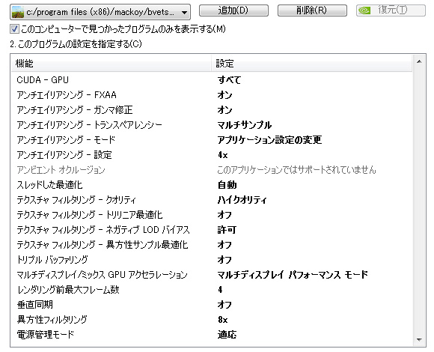Change the アンチエイリアシング - モード value
The image size is (434, 352).
[x=269, y=140]
